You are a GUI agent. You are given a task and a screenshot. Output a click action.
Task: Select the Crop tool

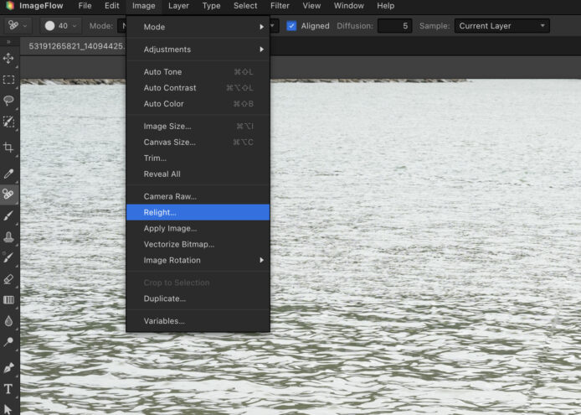point(8,148)
